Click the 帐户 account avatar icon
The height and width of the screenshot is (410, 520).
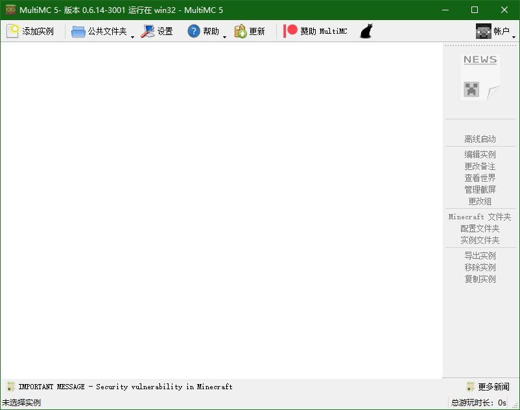483,31
